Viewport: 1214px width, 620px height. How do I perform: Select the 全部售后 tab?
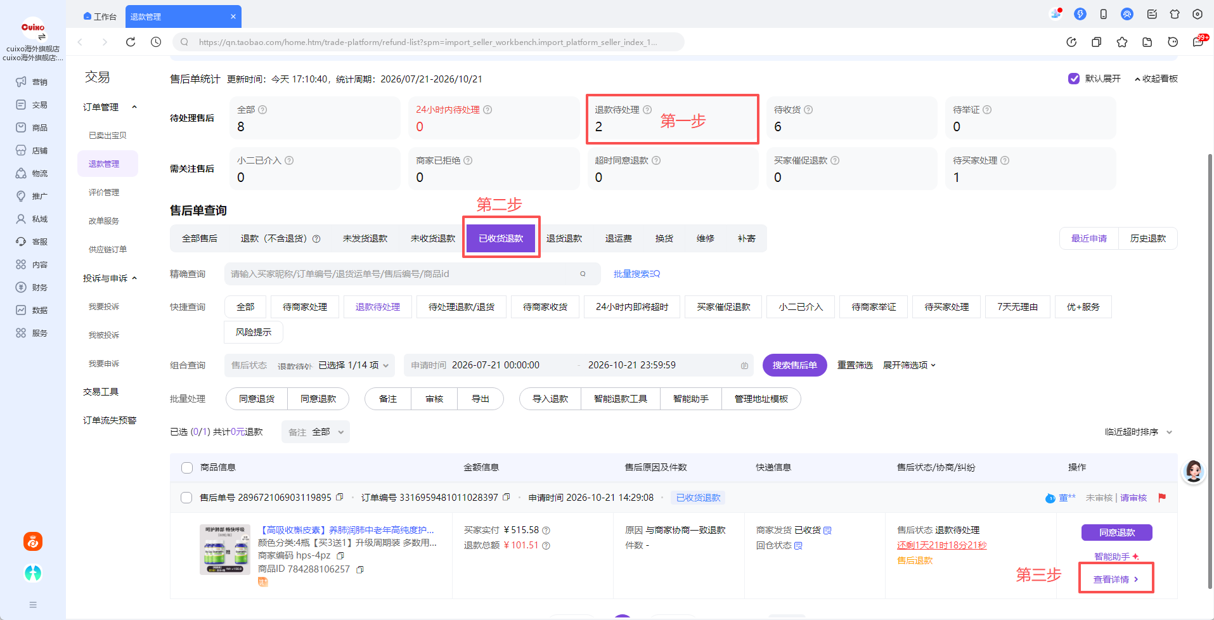point(200,238)
